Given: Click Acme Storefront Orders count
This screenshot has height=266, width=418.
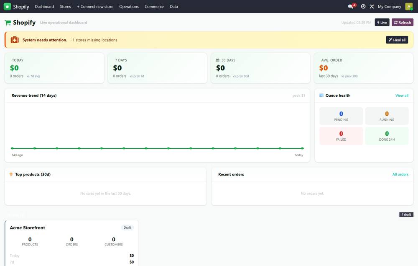Looking at the screenshot, I should 72,241.
